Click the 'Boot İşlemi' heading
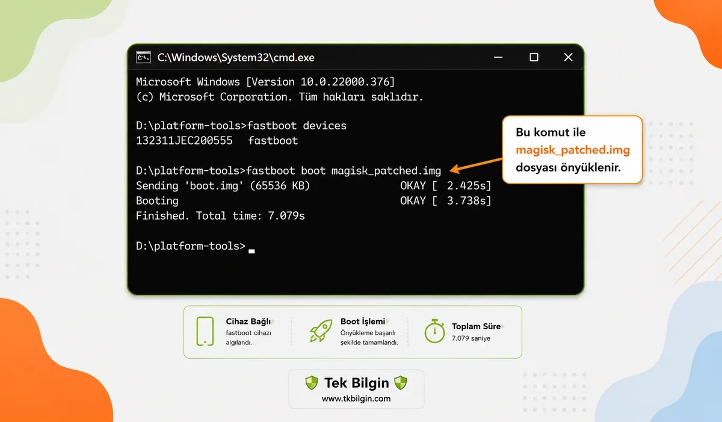The width and height of the screenshot is (722, 422). tap(363, 321)
